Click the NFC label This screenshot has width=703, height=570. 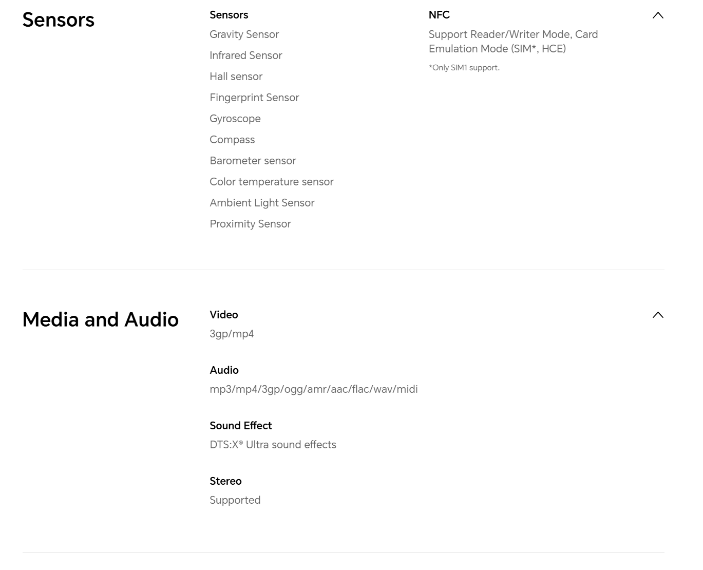(x=439, y=15)
